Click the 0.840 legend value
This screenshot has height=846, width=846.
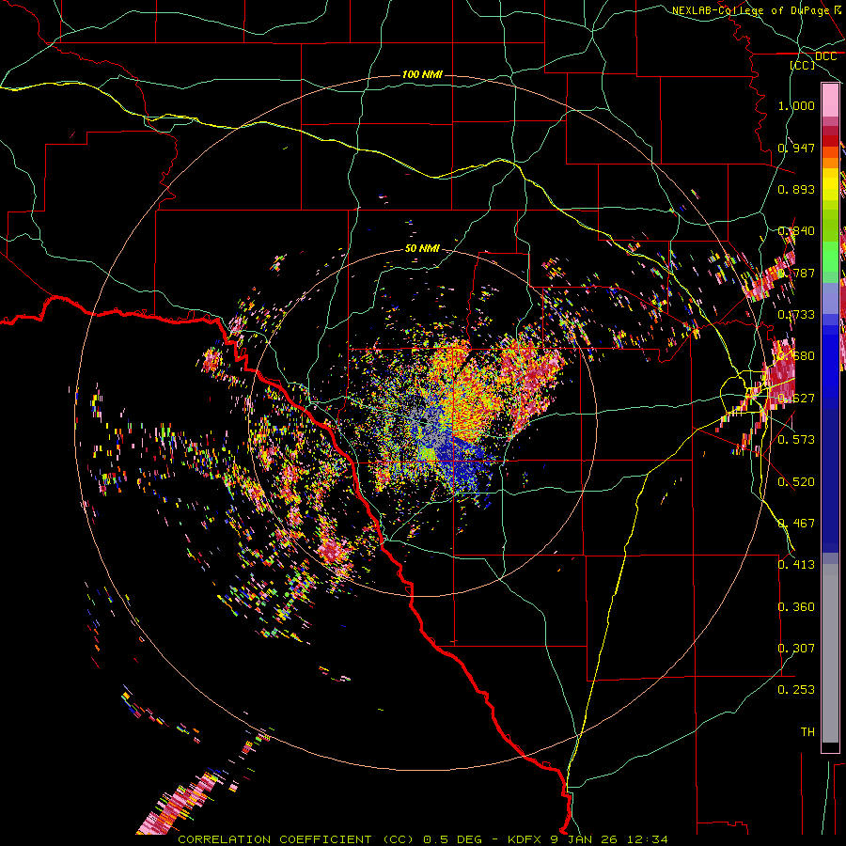click(x=796, y=231)
